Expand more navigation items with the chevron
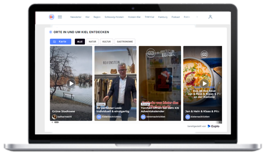This screenshot has width=268, height=159. coord(197,17)
